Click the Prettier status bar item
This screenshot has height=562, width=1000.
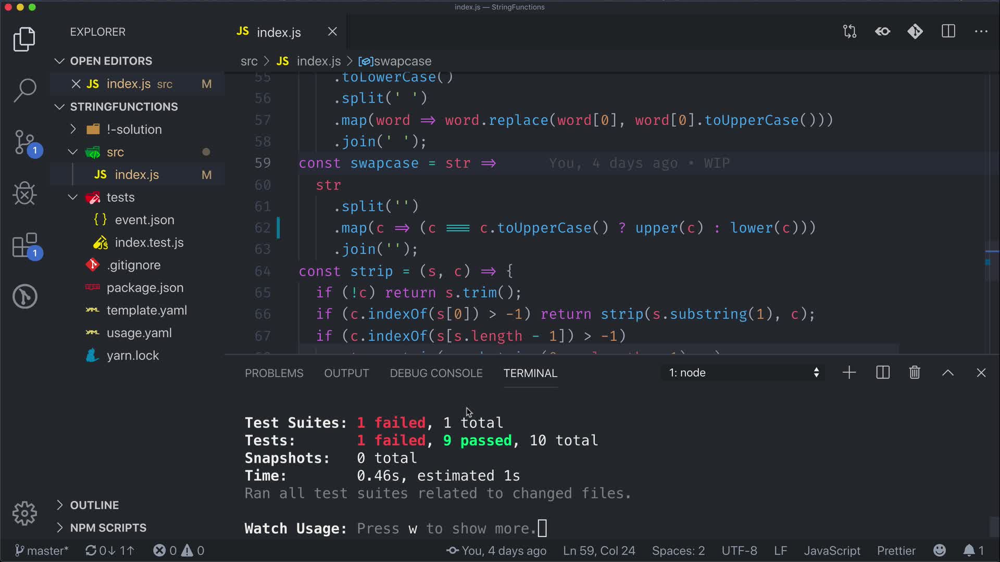(x=896, y=551)
